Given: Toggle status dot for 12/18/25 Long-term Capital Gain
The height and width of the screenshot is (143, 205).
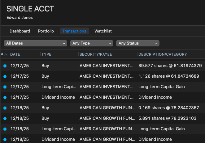Looking at the screenshot, I should (5, 129).
